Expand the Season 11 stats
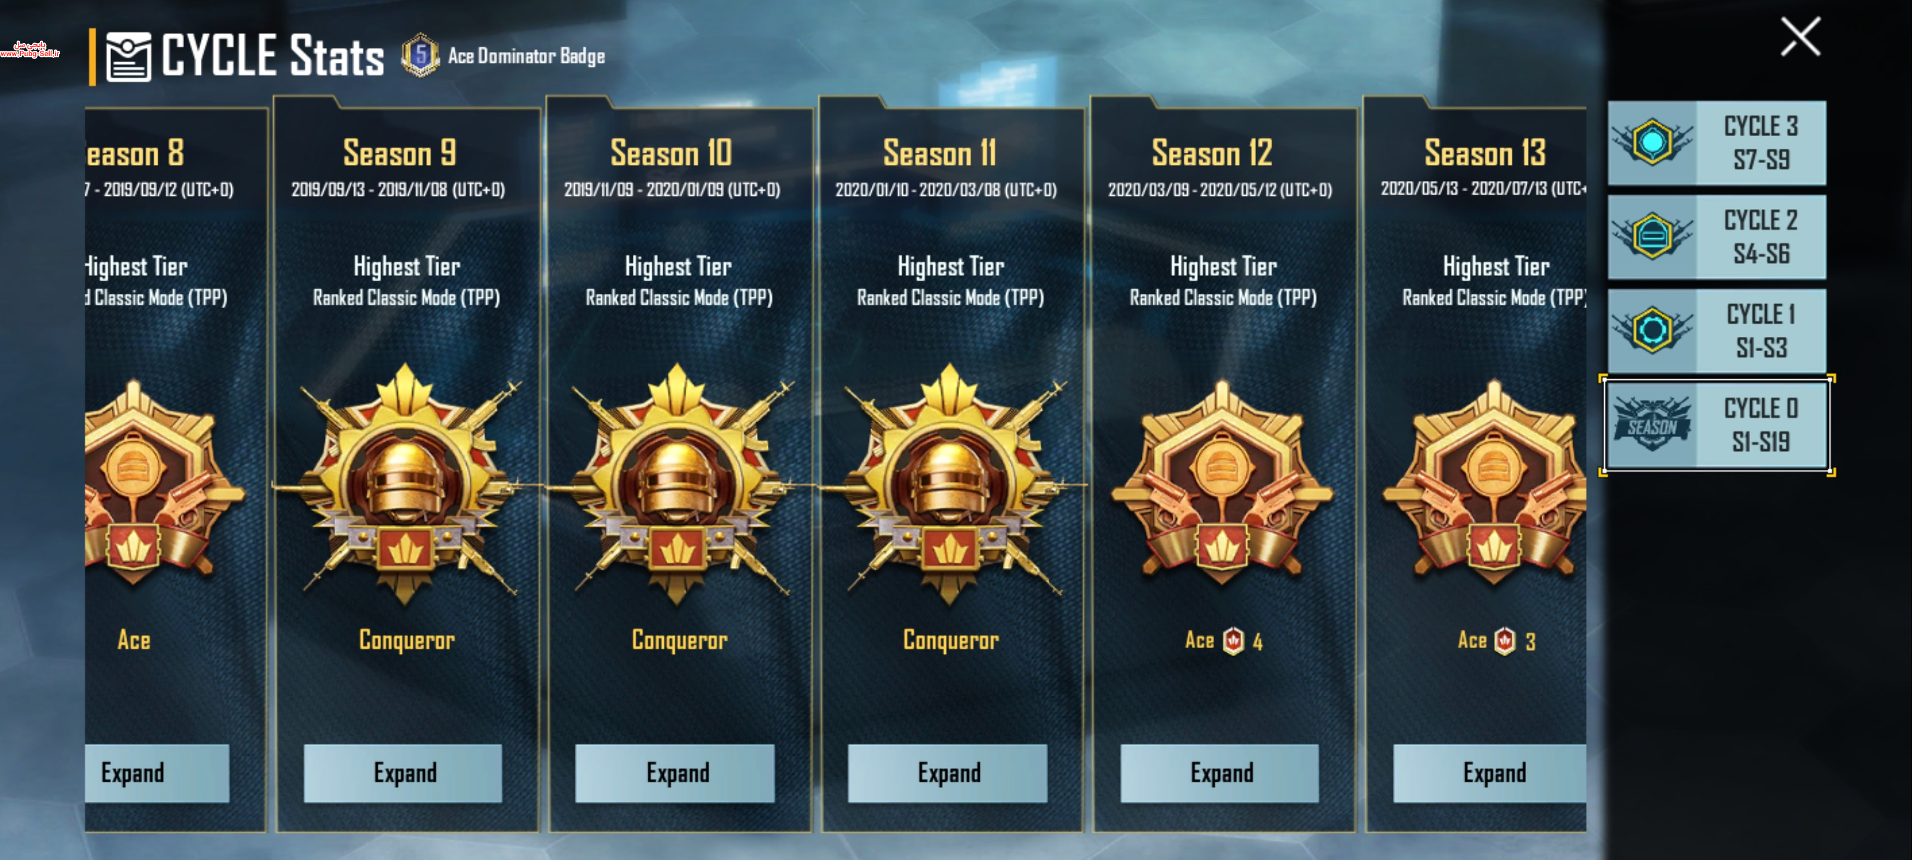Screen dimensions: 1912x860 948,772
